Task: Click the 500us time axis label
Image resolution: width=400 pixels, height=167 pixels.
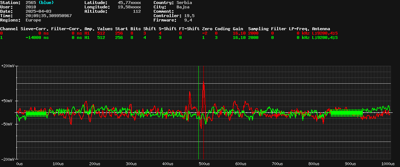Action: 202,164
